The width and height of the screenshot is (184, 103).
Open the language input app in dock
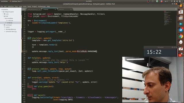tap(181, 54)
